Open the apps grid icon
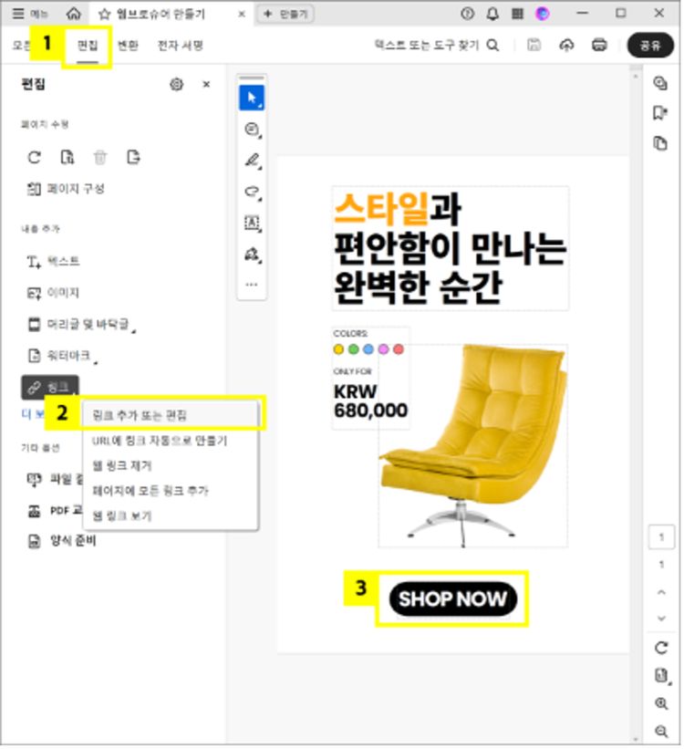Viewport: 684px width, 749px height. coord(517,14)
